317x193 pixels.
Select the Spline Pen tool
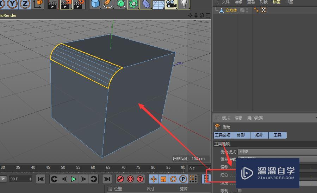click(x=108, y=4)
